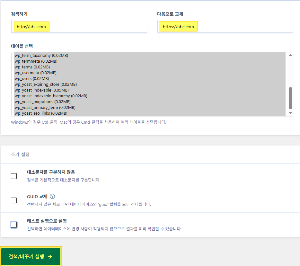300x266 pixels.
Task: Open GUID 교체 help question icon
Action: (52, 196)
